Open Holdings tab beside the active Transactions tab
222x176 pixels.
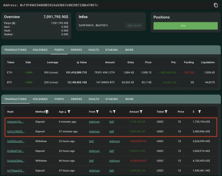coord(40,99)
